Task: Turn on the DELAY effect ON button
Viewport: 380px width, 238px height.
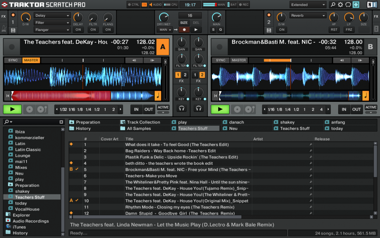Action: [x=78, y=30]
